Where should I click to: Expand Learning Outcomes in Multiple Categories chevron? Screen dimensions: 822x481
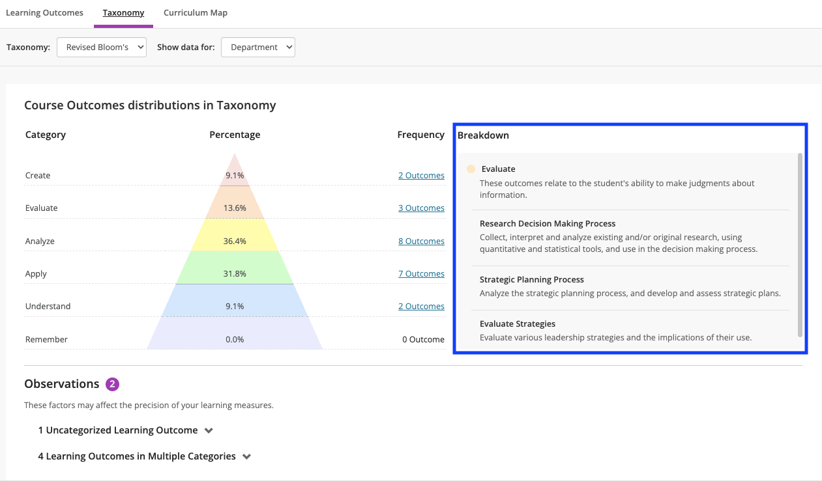246,457
